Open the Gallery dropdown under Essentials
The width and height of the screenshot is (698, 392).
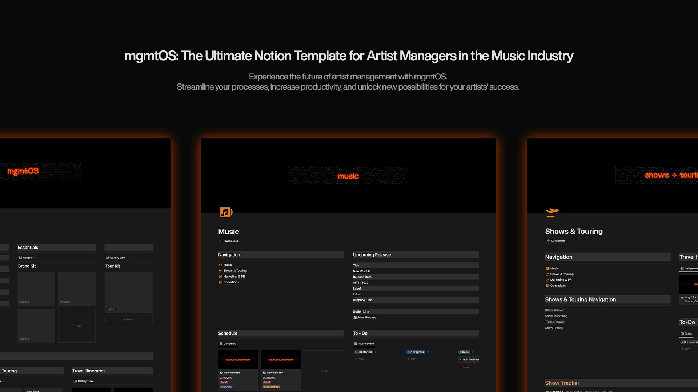(x=27, y=258)
